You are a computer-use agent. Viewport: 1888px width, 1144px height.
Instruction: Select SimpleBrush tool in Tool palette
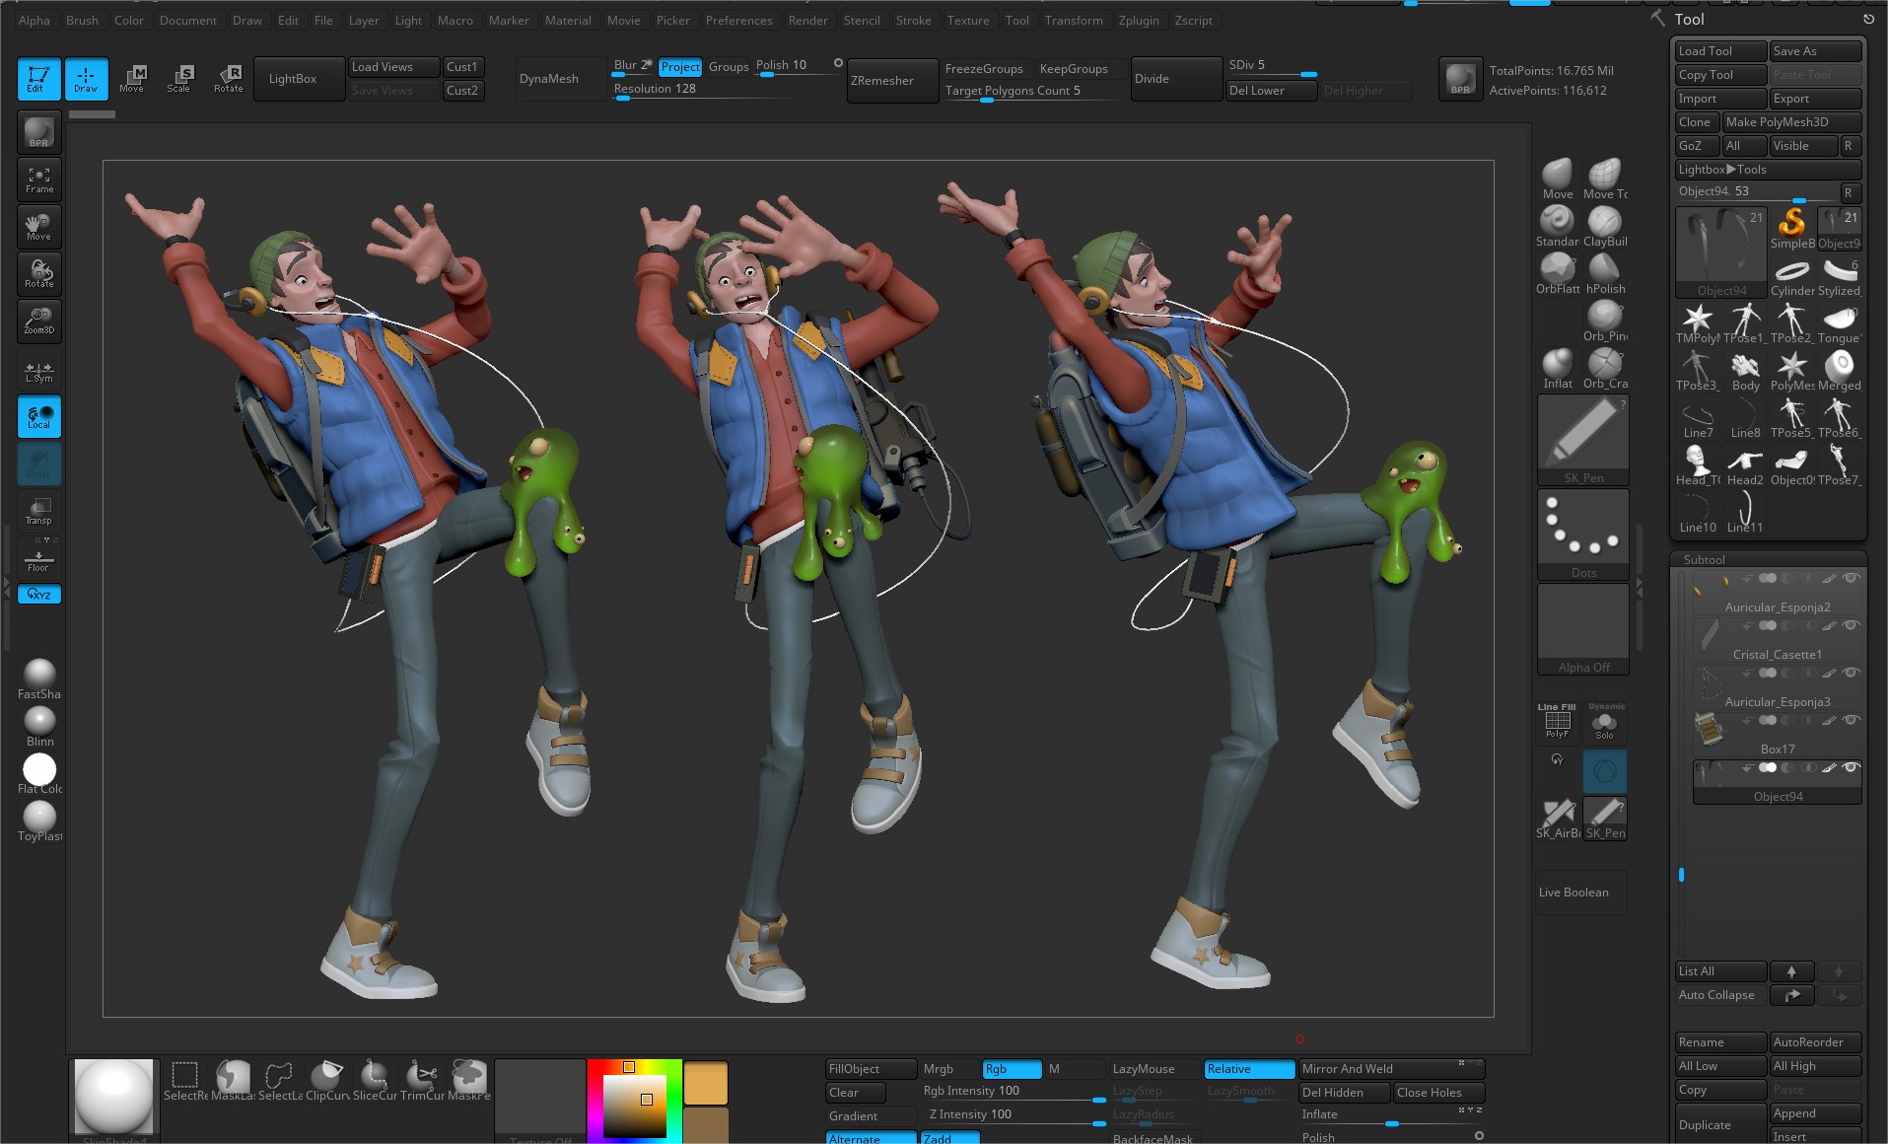tap(1792, 228)
